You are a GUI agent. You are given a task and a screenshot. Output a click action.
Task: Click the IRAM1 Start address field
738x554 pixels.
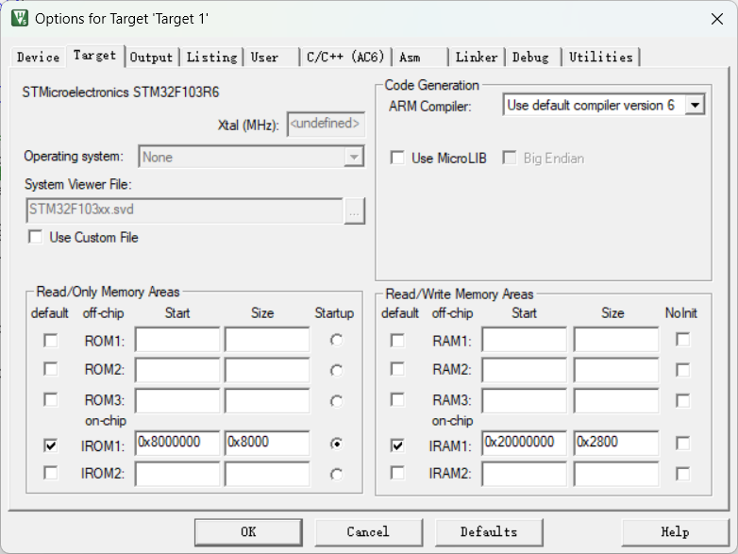click(524, 443)
